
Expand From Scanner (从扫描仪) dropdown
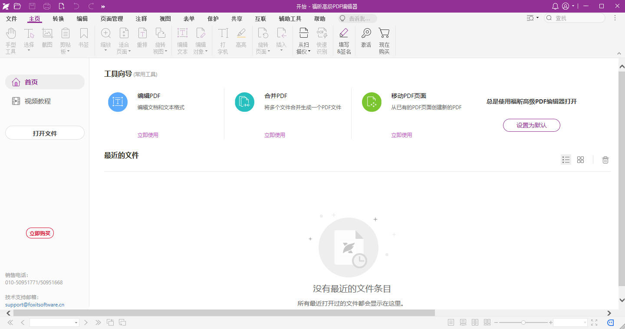(309, 52)
